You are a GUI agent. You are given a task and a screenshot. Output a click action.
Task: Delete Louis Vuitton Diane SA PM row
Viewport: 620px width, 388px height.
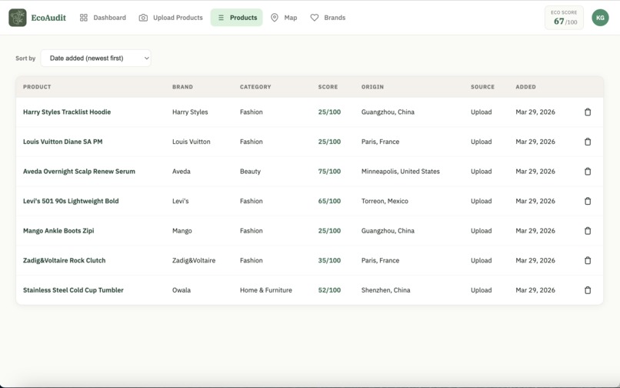pyautogui.click(x=588, y=142)
